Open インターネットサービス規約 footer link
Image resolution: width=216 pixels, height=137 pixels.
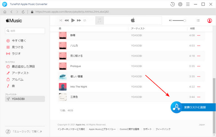pyautogui.click(x=71, y=129)
